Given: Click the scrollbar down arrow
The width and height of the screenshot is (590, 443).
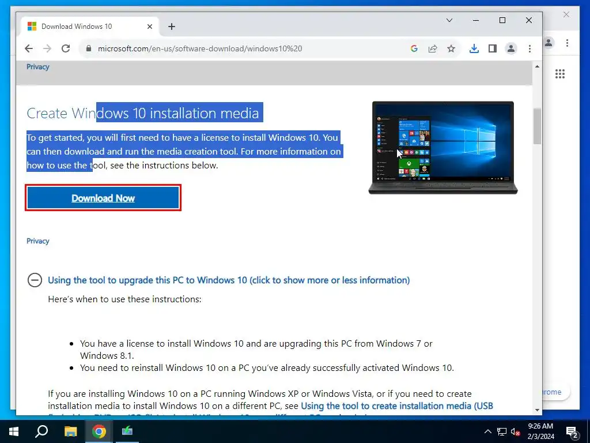Looking at the screenshot, I should tap(537, 410).
